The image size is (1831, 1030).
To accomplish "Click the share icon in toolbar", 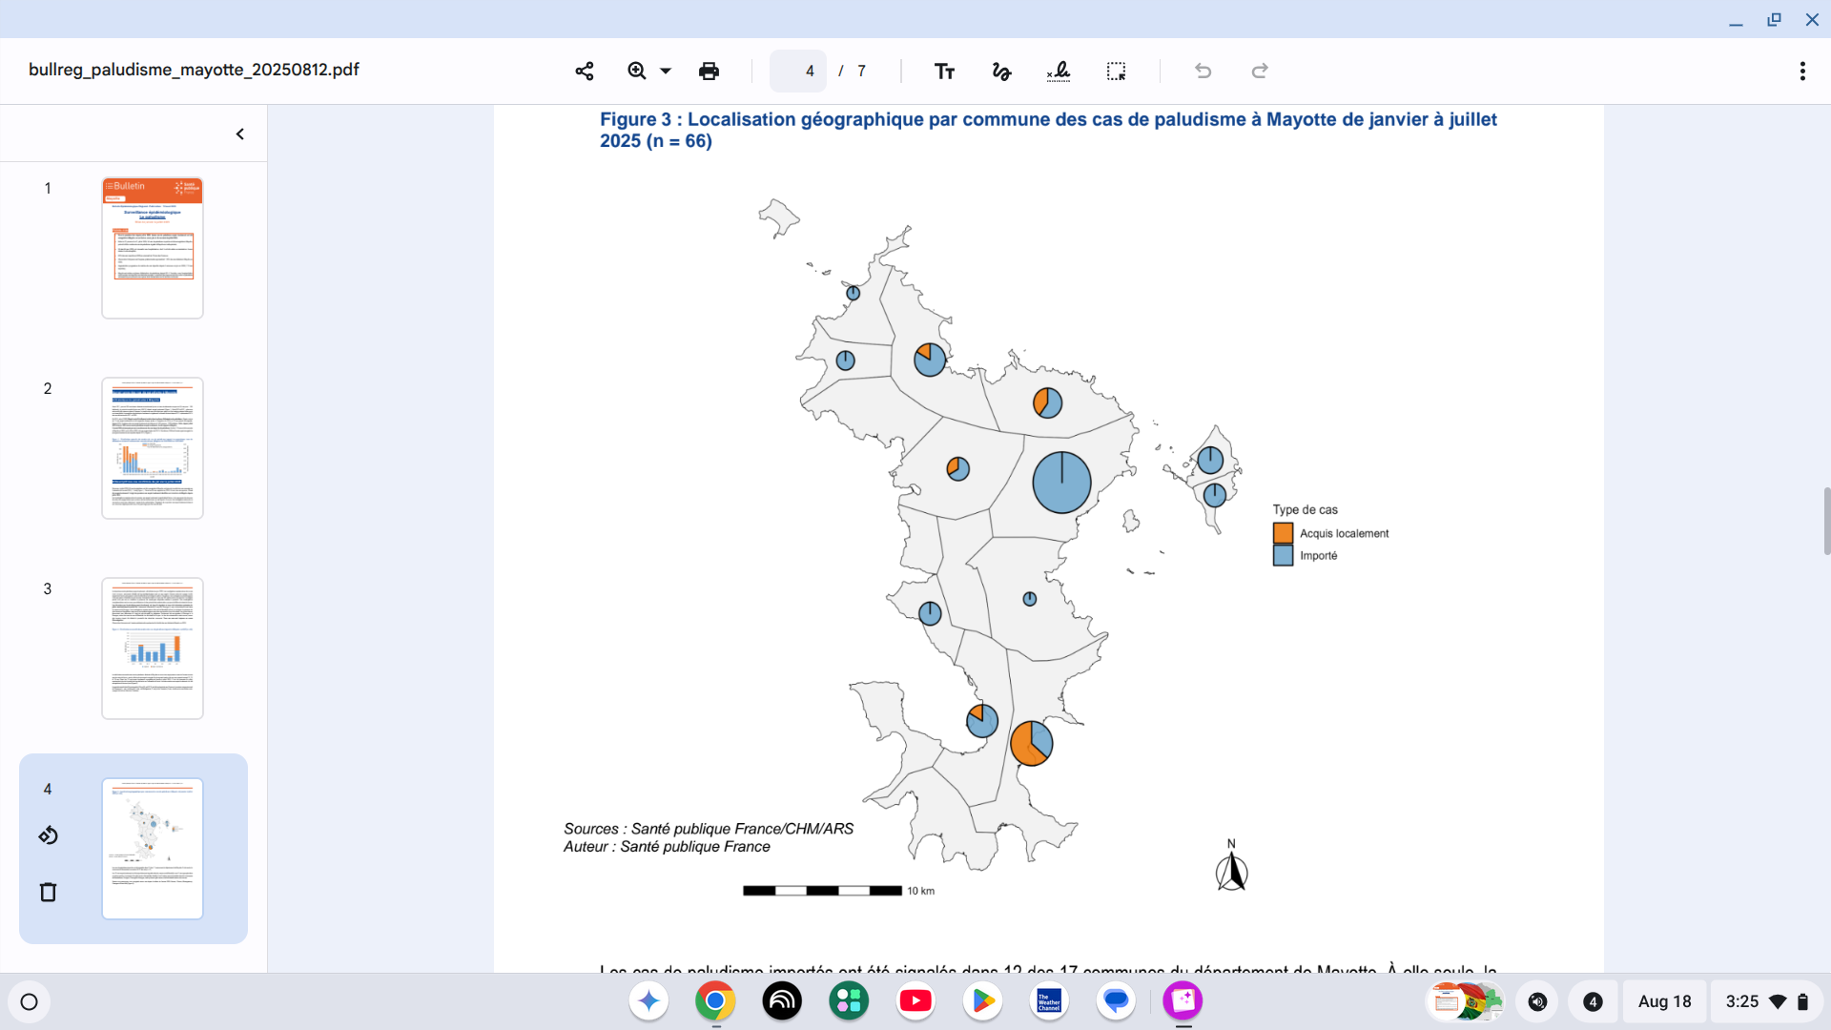I will (x=585, y=71).
